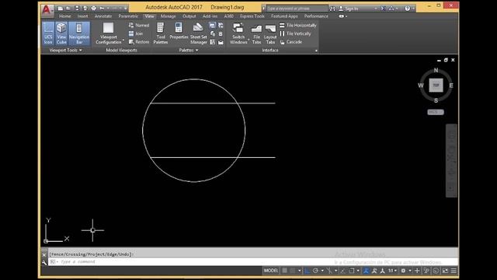The width and height of the screenshot is (497, 280).
Task: Switch to the Annotate ribbon tab
Action: [x=103, y=16]
